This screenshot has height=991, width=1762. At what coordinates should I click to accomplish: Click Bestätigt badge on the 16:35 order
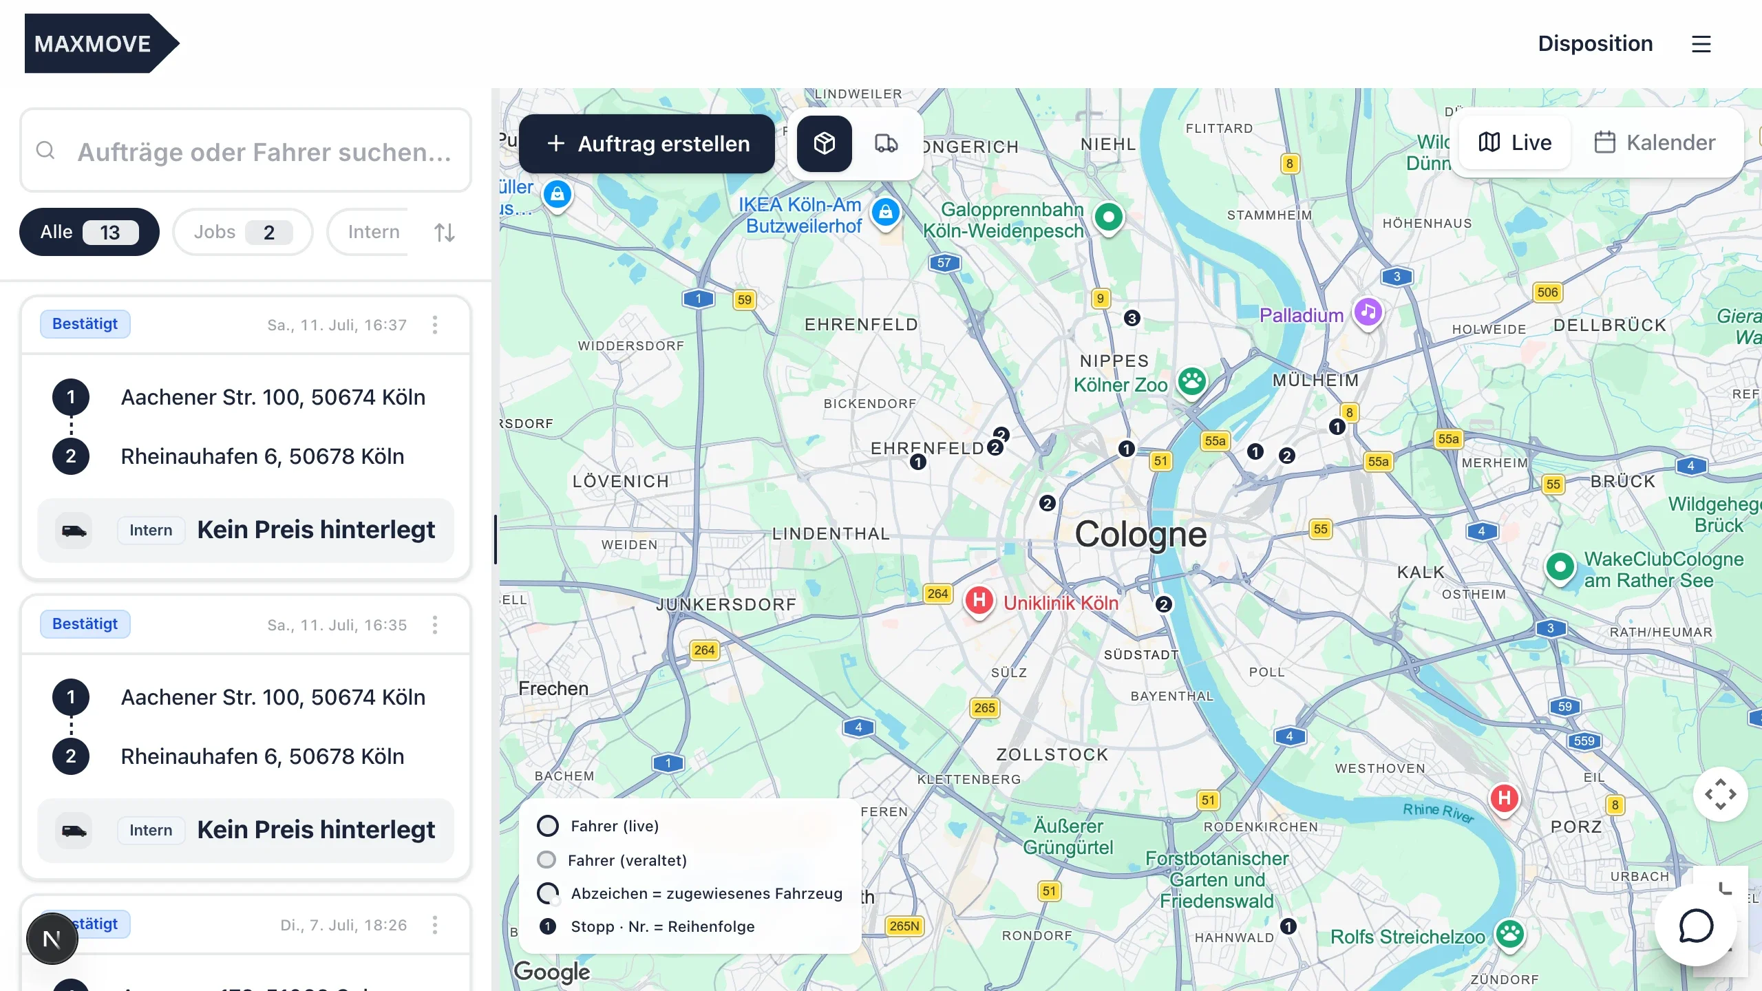click(85, 624)
